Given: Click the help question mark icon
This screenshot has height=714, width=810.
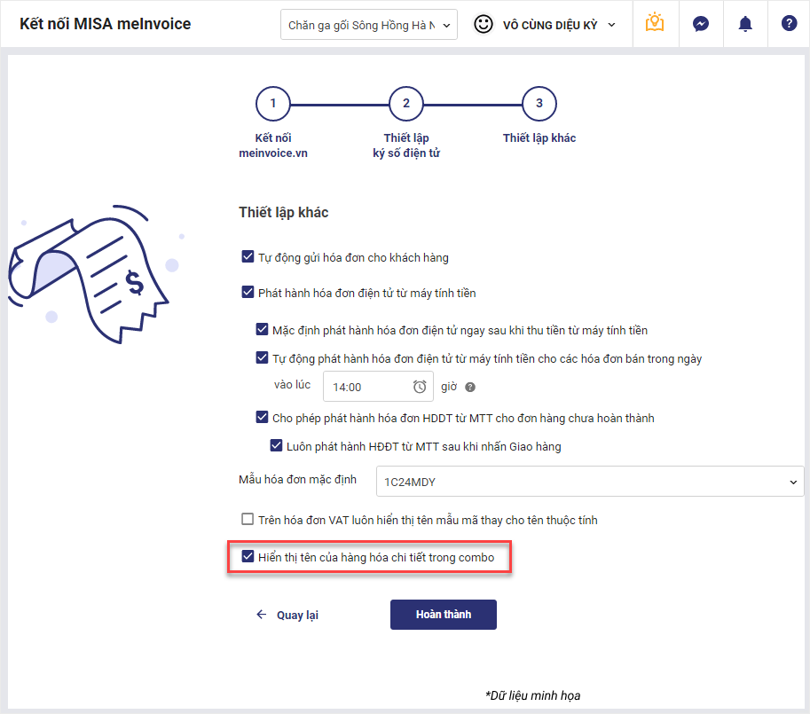Looking at the screenshot, I should click(x=789, y=24).
